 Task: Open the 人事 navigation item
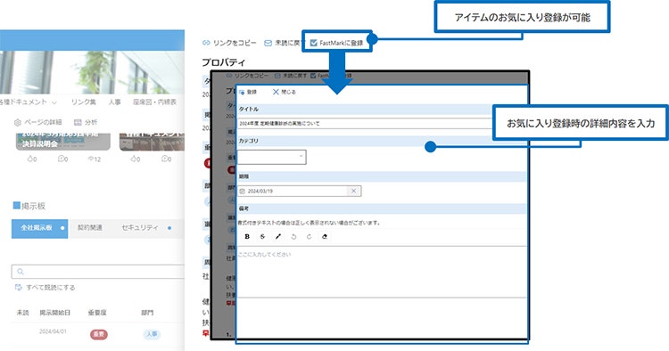114,102
